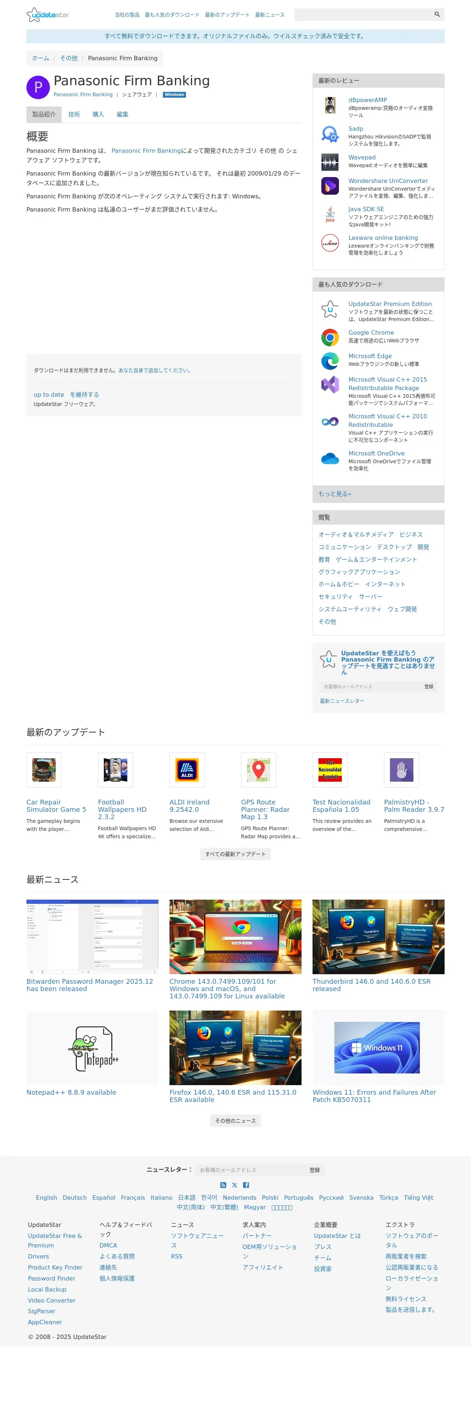Click the UpdateStar logo in header
Image resolution: width=471 pixels, height=1415 pixels.
(48, 15)
